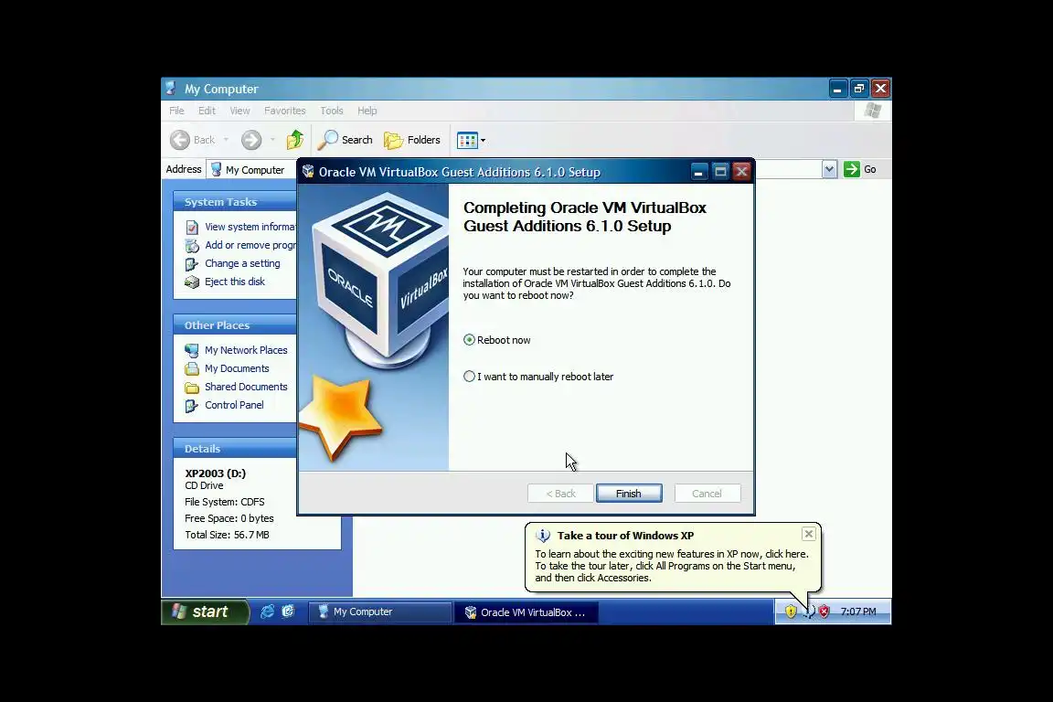Screen dimensions: 1053x702
Task: Close the VirtualBox Guest Additions Setup window
Action: point(741,172)
